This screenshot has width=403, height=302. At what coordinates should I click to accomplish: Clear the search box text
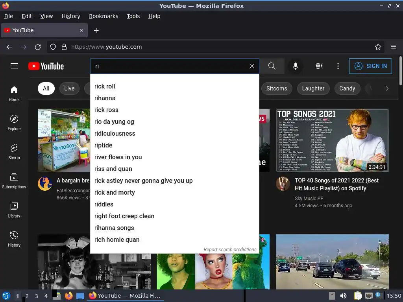tap(252, 66)
